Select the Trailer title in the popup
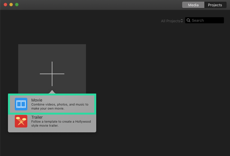The image size is (230, 156). pyautogui.click(x=37, y=117)
